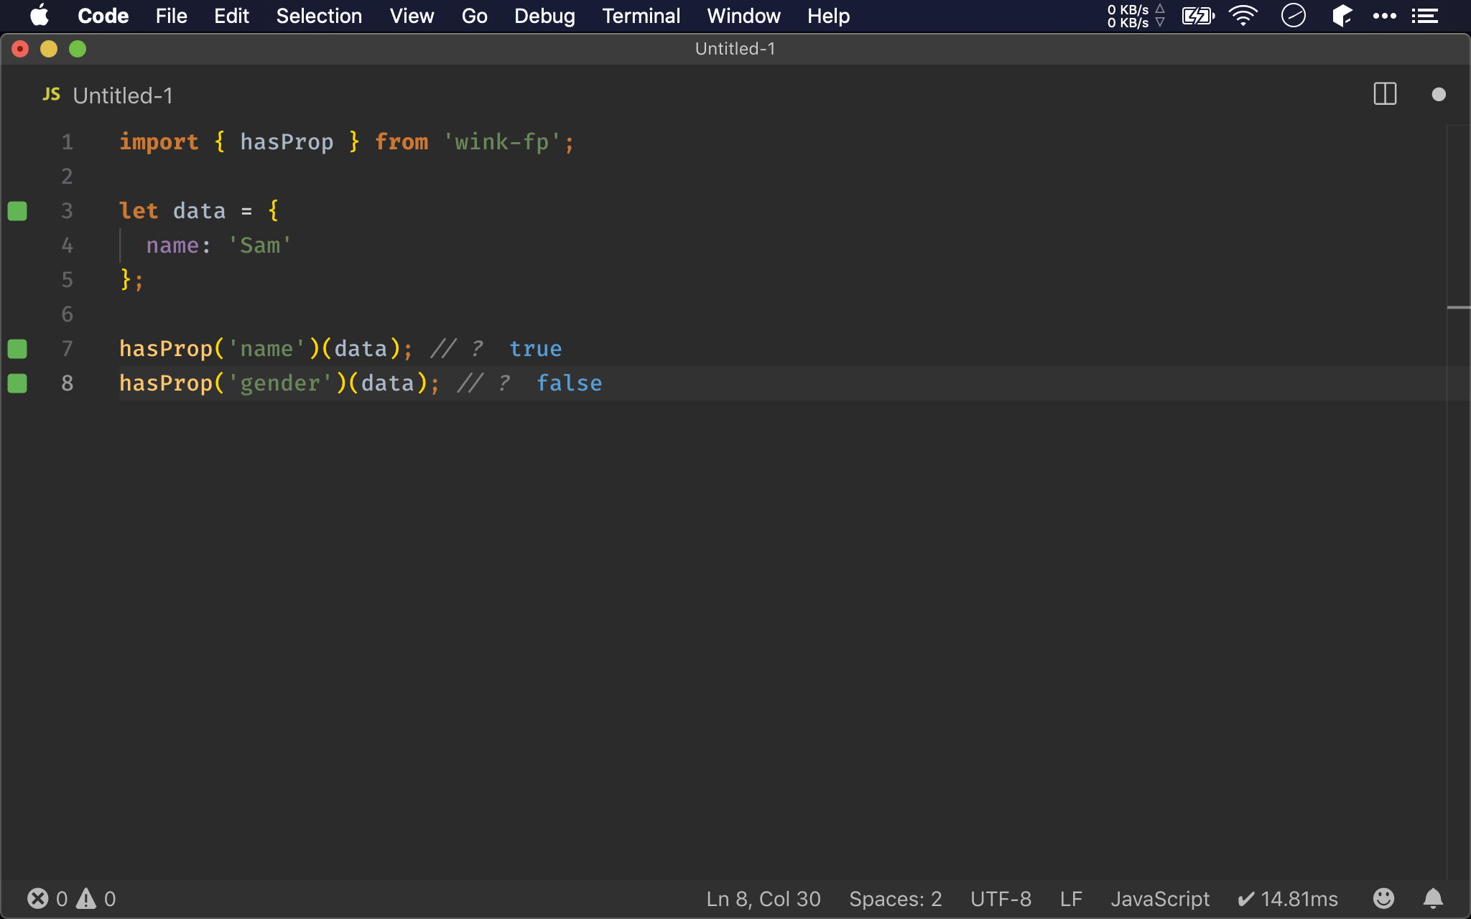Open the Go menu
The width and height of the screenshot is (1471, 919).
(474, 16)
